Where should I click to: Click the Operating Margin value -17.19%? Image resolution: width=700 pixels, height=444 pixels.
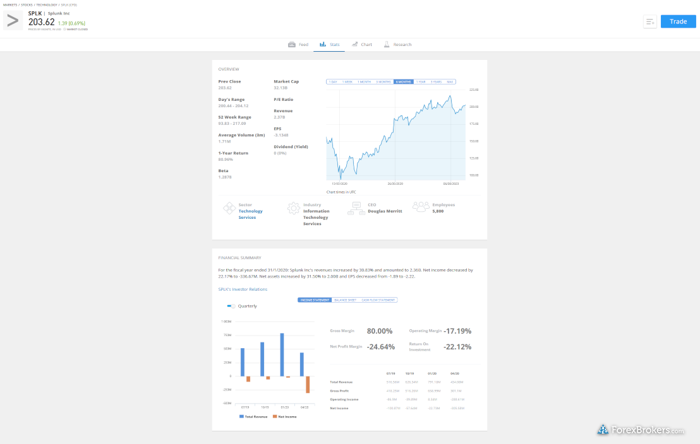click(457, 331)
